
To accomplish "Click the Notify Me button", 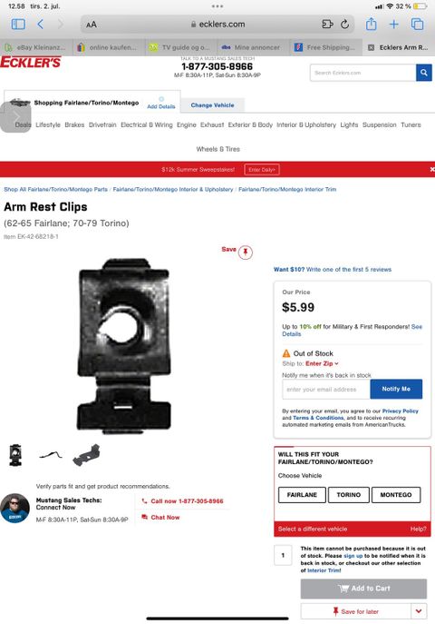I will point(396,389).
